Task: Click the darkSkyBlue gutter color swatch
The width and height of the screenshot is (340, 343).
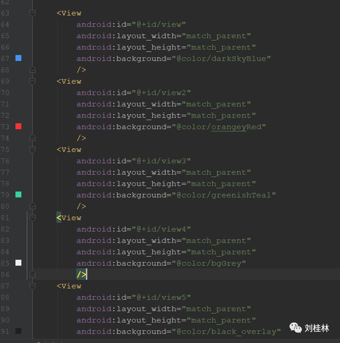Action: click(18, 58)
